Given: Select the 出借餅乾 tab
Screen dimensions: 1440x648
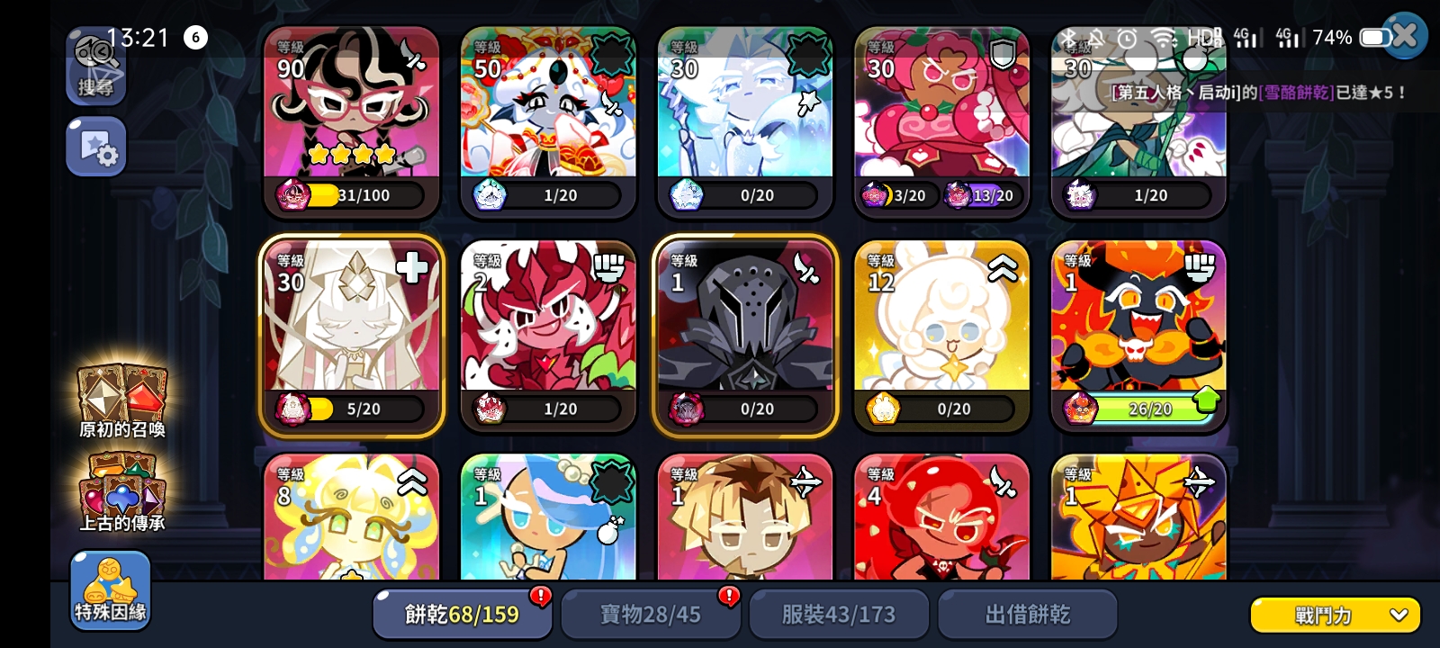Looking at the screenshot, I should 1028,614.
